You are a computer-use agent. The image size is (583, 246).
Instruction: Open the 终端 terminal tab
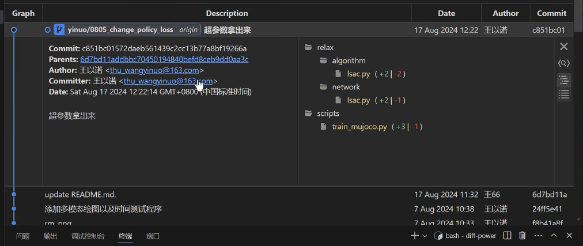pos(125,236)
